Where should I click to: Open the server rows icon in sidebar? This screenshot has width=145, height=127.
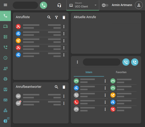click(x=5, y=37)
